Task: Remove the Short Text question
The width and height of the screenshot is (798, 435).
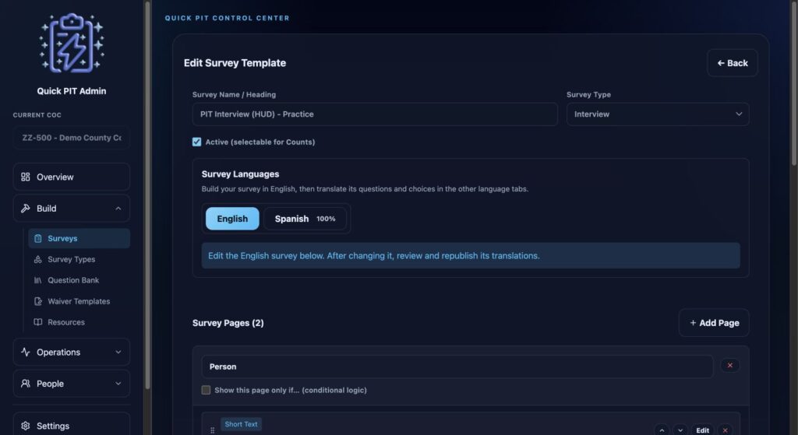Action: (x=726, y=430)
